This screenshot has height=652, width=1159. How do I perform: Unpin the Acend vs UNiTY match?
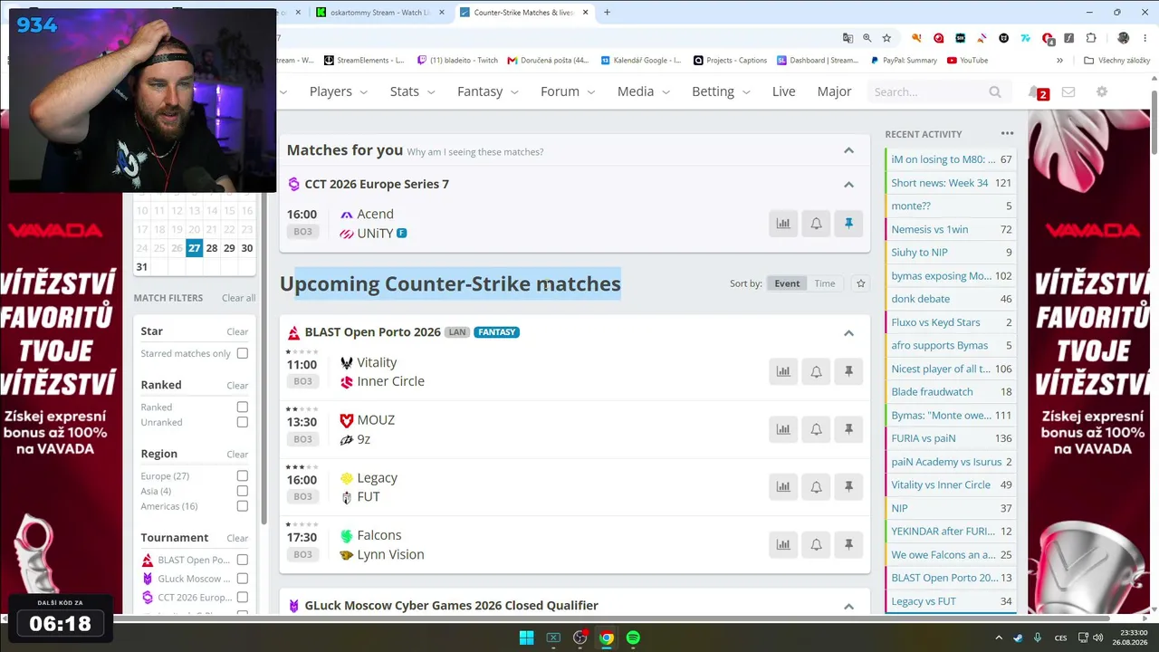[x=848, y=224]
